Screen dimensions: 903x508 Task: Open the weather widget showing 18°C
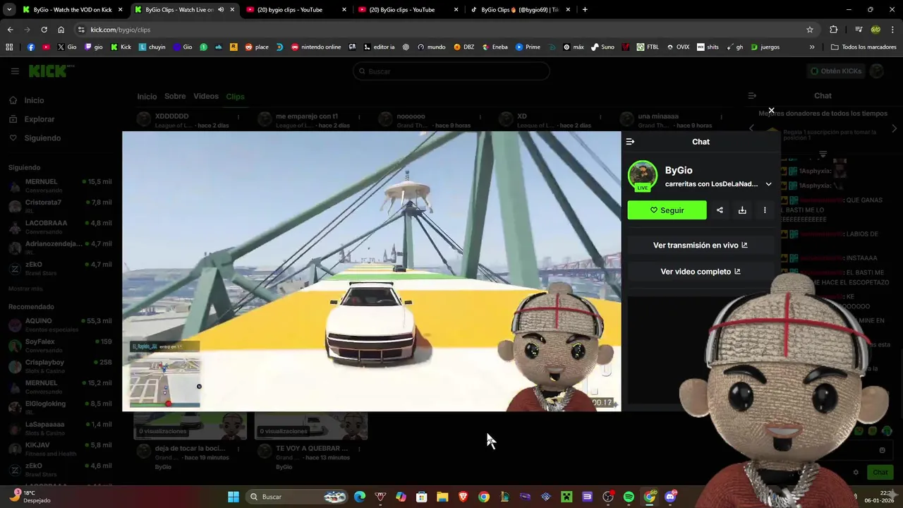(x=28, y=496)
